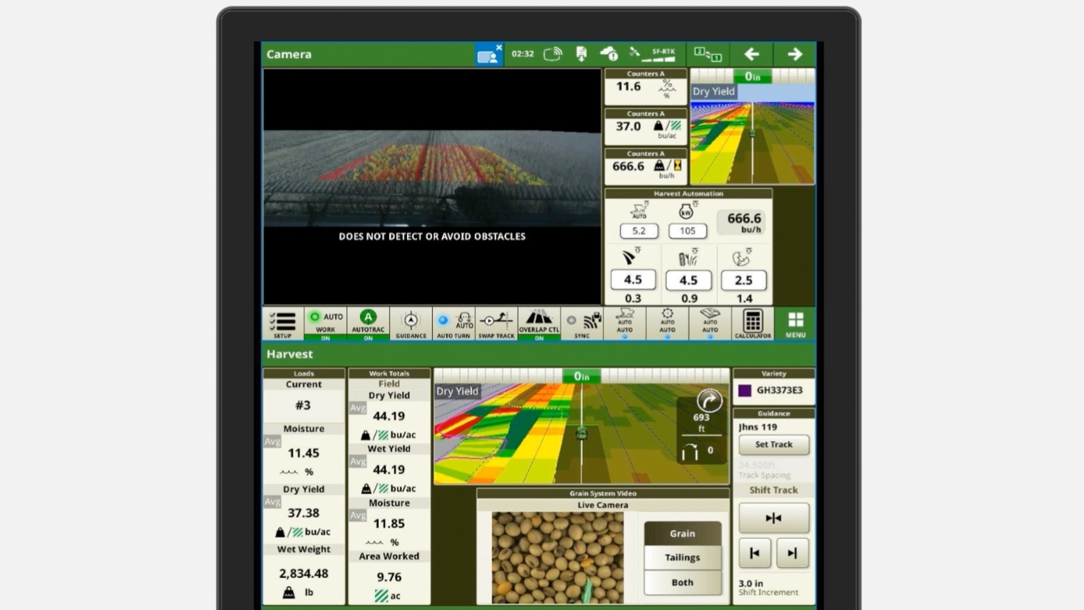Open the SF-RTK satellite status

point(653,54)
